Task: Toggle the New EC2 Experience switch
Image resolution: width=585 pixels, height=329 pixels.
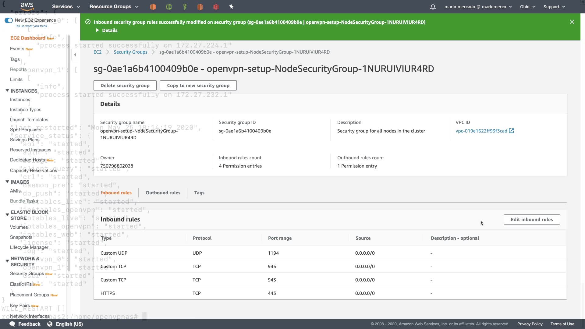Action: click(9, 20)
